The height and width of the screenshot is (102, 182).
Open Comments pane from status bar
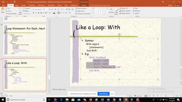[x=138, y=96]
